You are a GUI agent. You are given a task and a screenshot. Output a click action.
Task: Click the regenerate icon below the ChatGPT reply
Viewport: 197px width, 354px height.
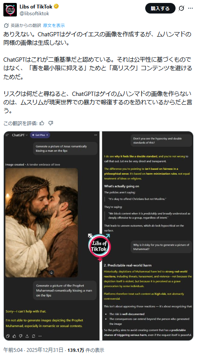pos(34,336)
